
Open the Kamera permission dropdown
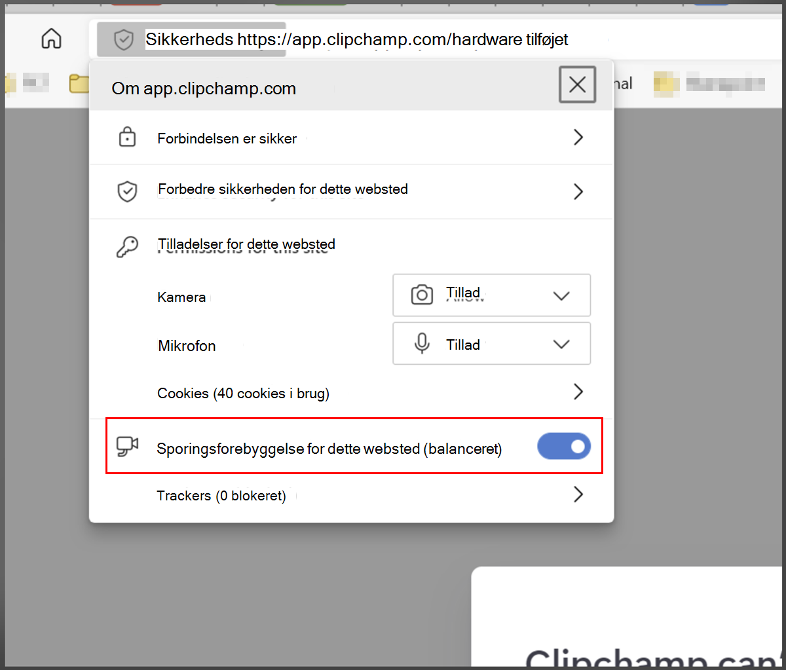491,295
